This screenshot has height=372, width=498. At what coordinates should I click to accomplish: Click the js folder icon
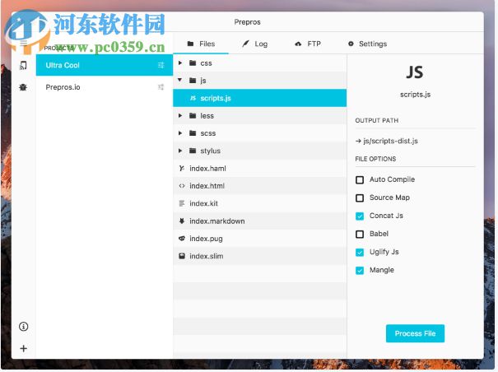[193, 81]
